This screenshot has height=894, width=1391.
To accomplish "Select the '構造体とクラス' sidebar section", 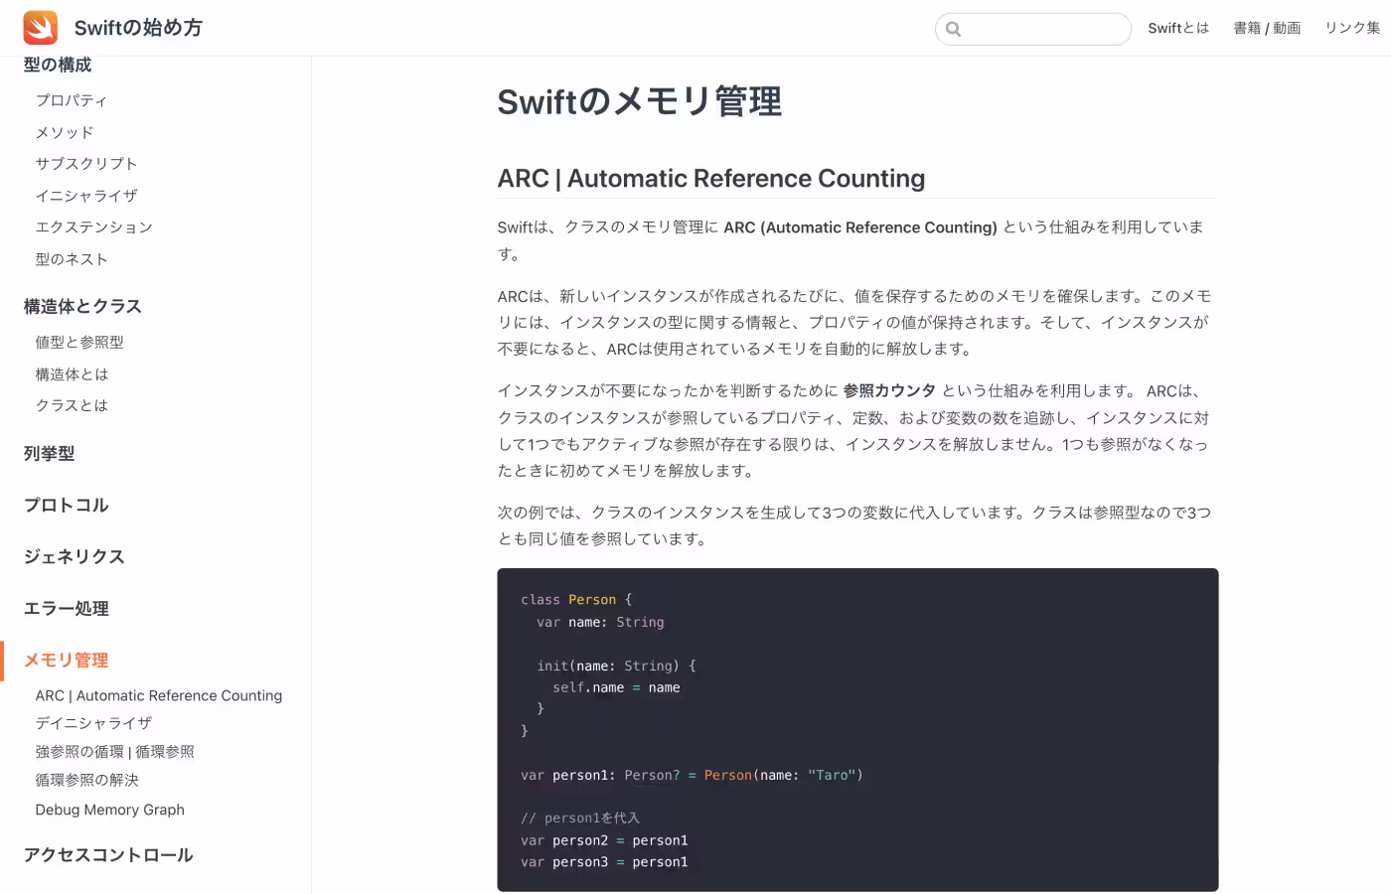I will tap(82, 306).
